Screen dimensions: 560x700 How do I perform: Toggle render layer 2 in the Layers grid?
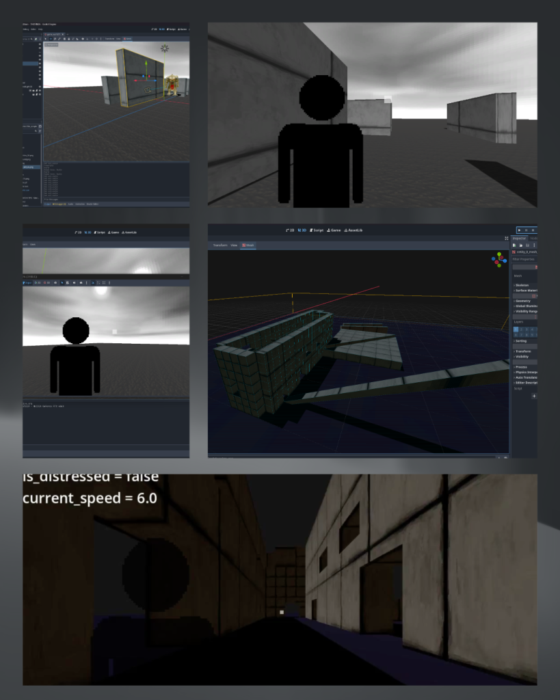[x=522, y=329]
